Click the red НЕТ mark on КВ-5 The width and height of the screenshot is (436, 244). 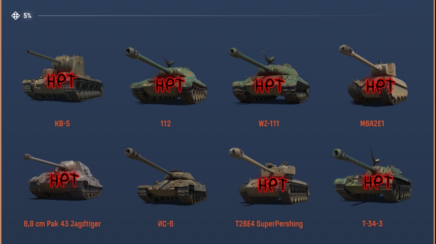click(61, 81)
